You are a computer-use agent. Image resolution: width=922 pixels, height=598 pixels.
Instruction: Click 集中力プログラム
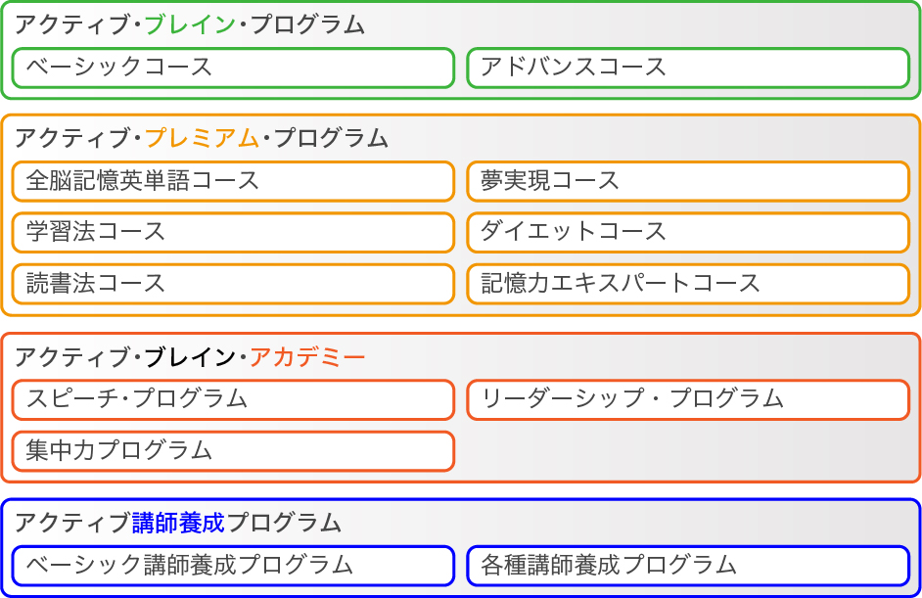[234, 451]
